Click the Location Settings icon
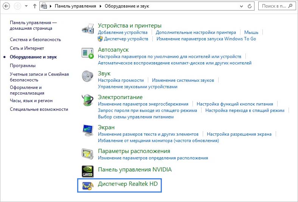The width and height of the screenshot is (298, 202). click(88, 154)
